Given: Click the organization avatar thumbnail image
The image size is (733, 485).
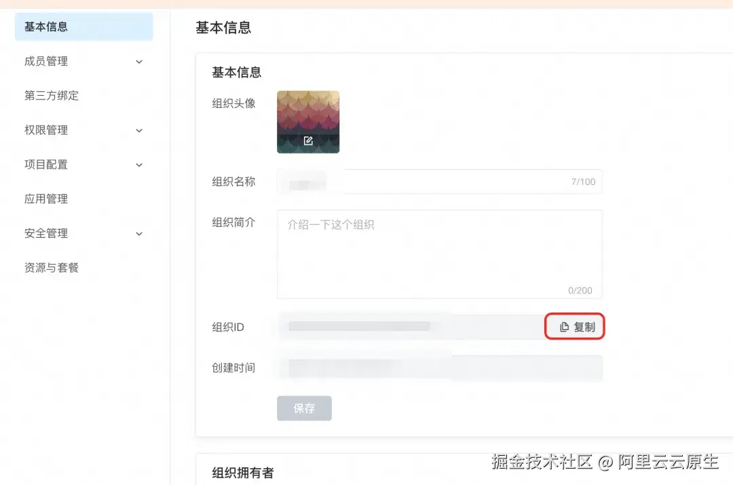Looking at the screenshot, I should click(x=308, y=122).
